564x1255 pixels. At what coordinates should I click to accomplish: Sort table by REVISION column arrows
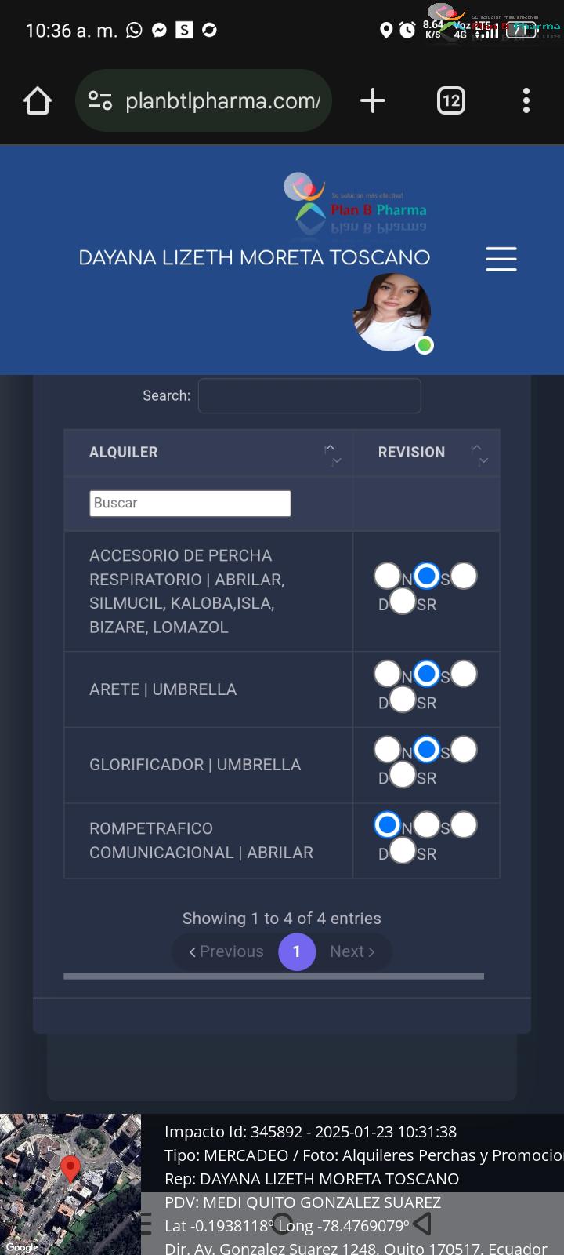coord(479,453)
